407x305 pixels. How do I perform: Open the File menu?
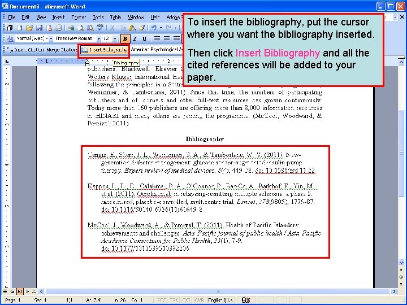[11, 17]
